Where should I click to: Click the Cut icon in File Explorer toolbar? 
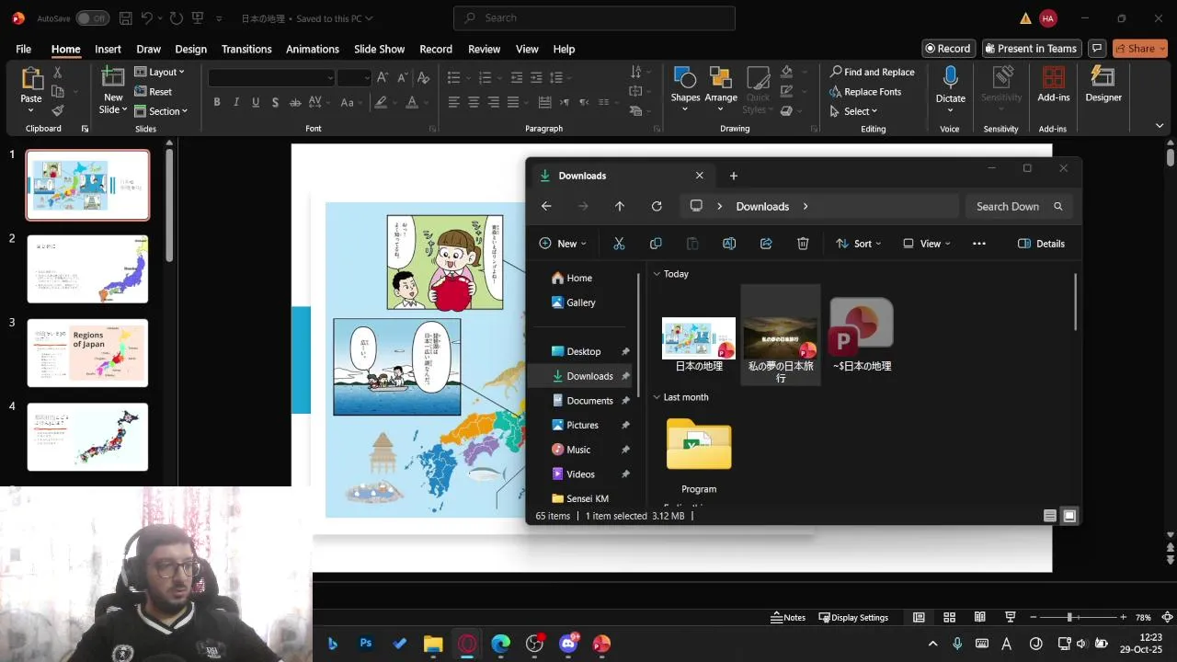coord(619,244)
